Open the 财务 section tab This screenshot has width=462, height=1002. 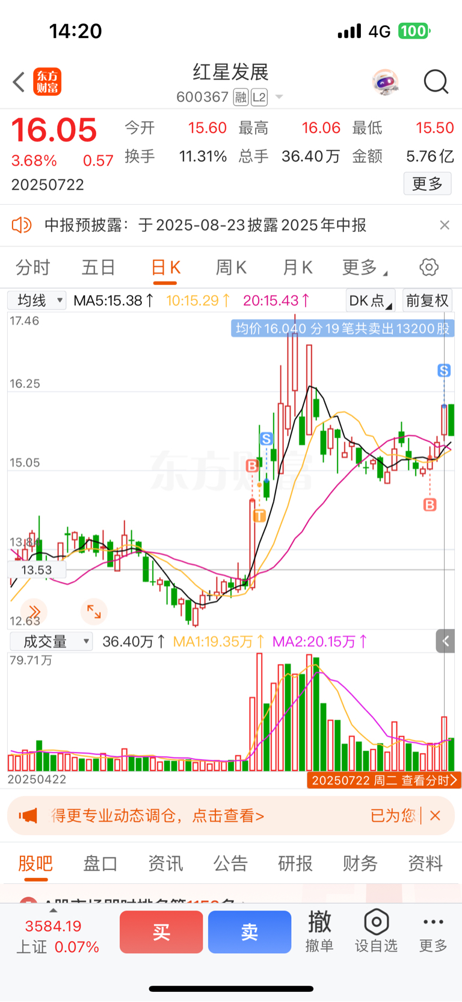point(360,863)
